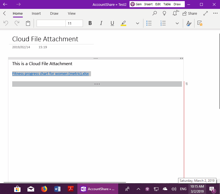Viewport: 220px width, 194px height.
Task: Click the back arrow in the title bar
Action: 5,4
